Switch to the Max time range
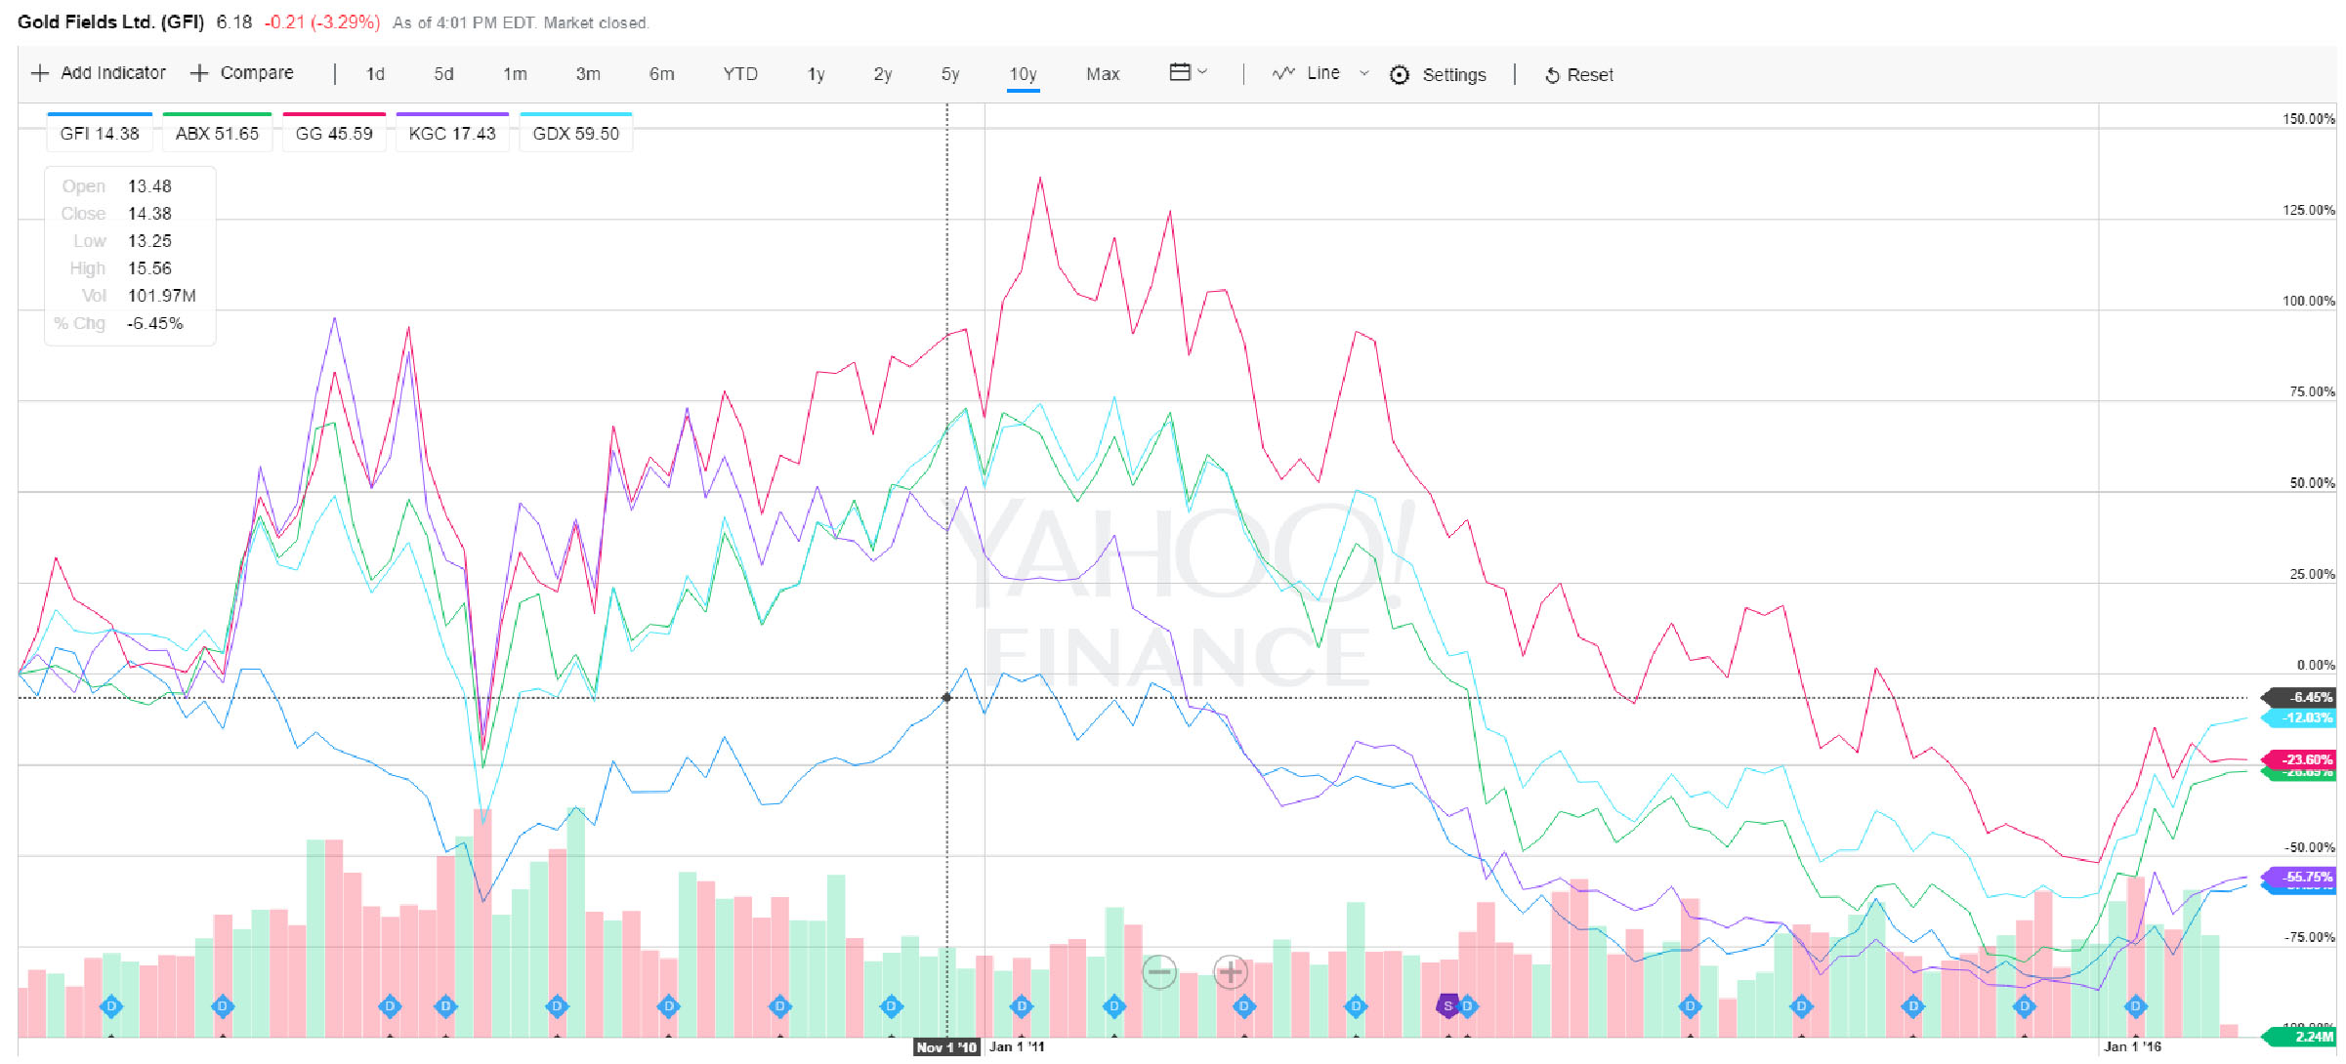2346x1064 pixels. click(1103, 74)
